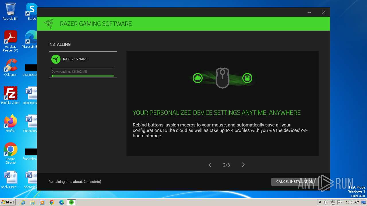This screenshot has height=206, width=367.
Task: Open CCleaner desktop shortcut
Action: point(10,68)
